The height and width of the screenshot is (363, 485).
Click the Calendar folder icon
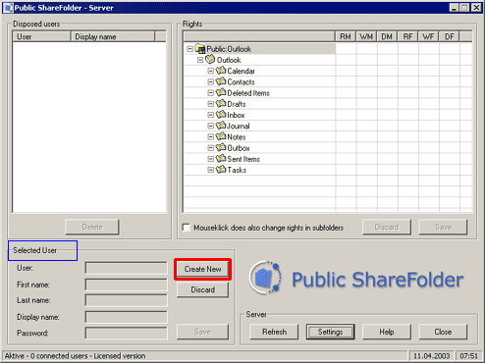click(x=221, y=71)
